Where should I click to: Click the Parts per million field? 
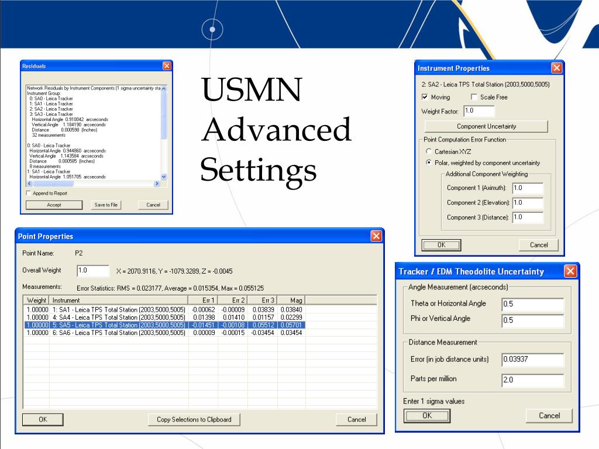(x=532, y=380)
